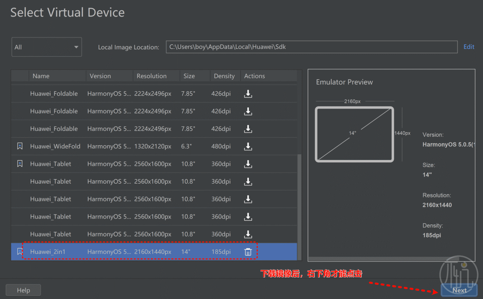Open Help for the virtual device dialog
Viewport: 483px width, 299px height.
pos(23,290)
